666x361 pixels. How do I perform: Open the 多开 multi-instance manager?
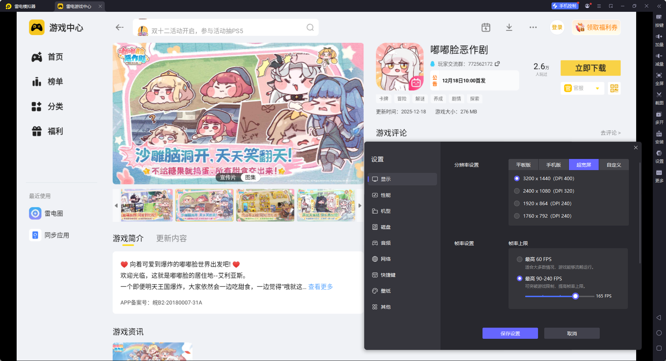click(x=659, y=118)
